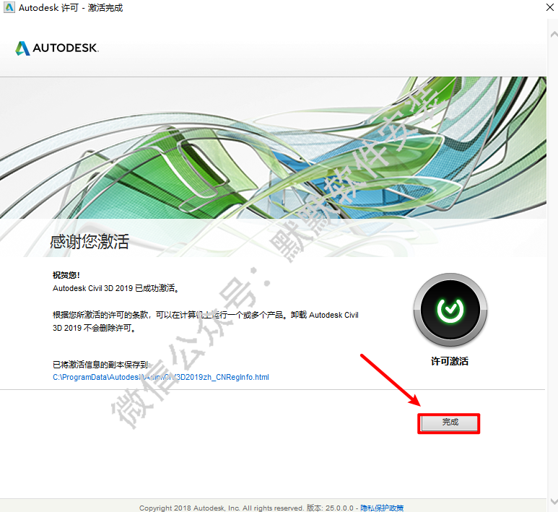
Task: Open the Civil3D2019zh_CNRegInfo.html file link
Action: coord(161,377)
